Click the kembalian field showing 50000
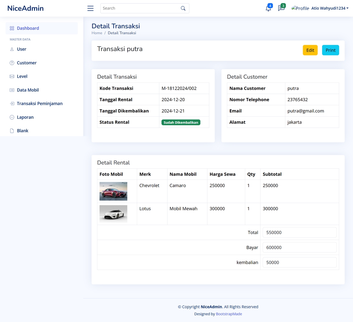The width and height of the screenshot is (353, 322). [x=299, y=262]
